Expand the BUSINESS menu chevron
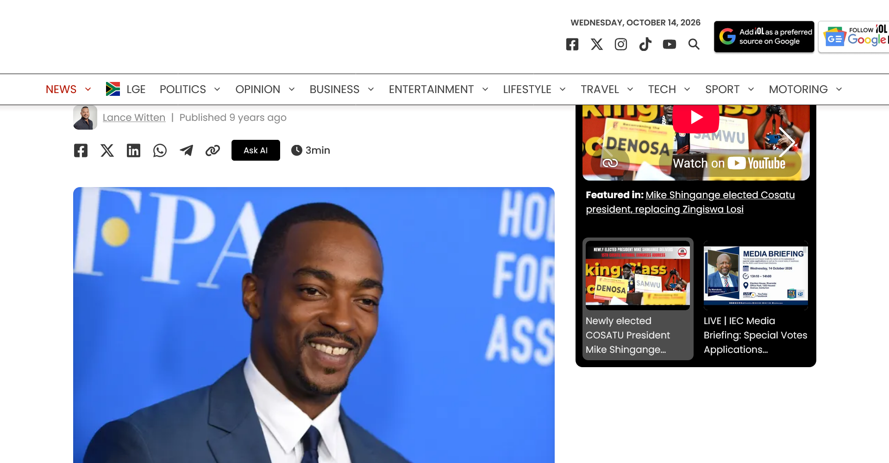This screenshot has height=463, width=889. pos(371,89)
